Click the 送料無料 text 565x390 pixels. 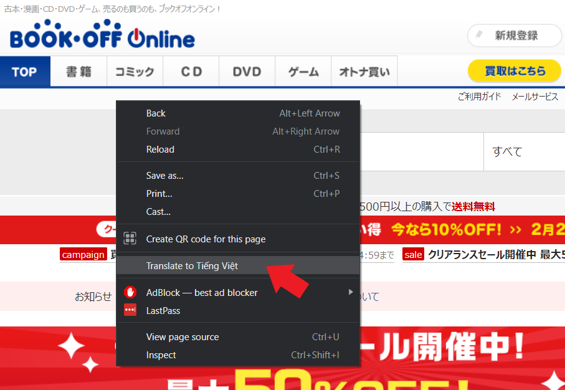click(x=473, y=207)
